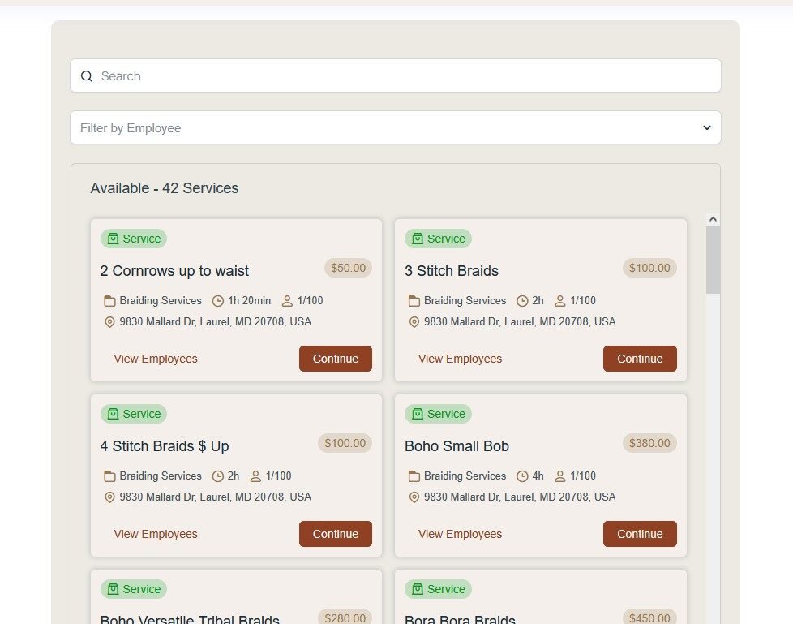Continue with Boho Small Bob service
Image resolution: width=793 pixels, height=624 pixels.
coord(640,533)
